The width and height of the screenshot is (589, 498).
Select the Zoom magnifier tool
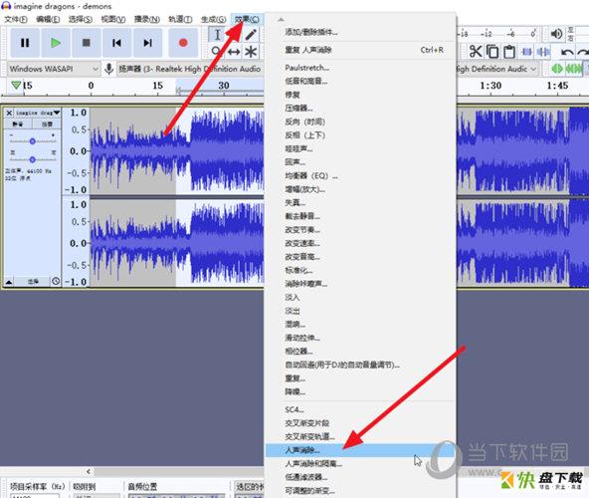click(216, 51)
